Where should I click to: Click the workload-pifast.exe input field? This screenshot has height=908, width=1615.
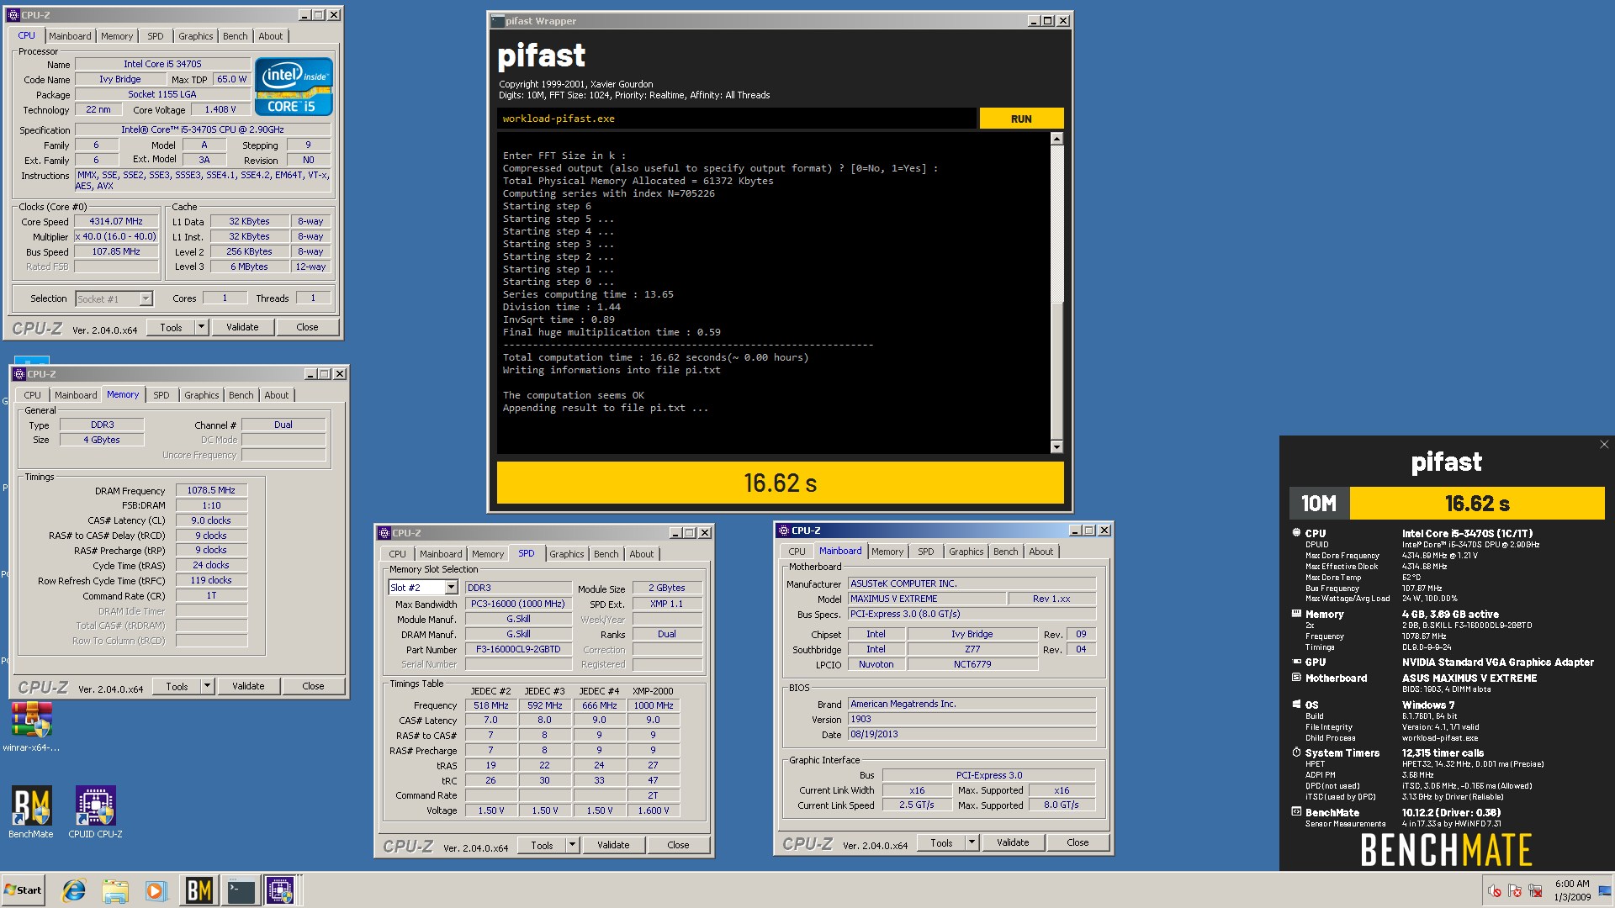[736, 119]
